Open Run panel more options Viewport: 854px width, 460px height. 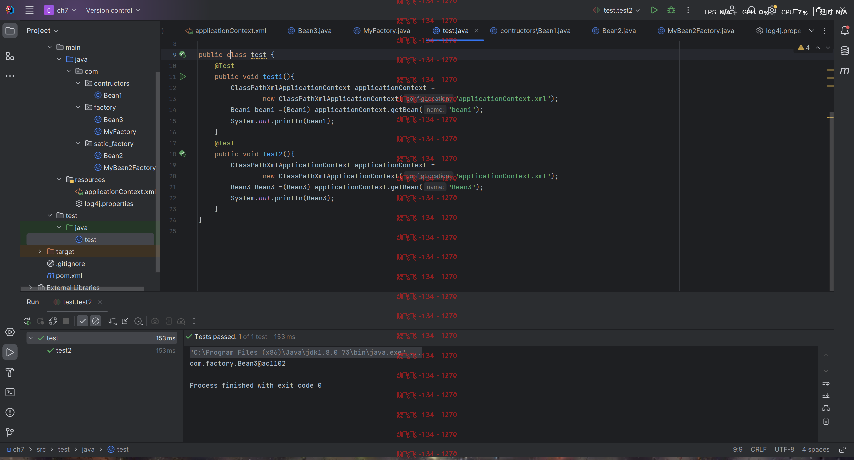194,321
